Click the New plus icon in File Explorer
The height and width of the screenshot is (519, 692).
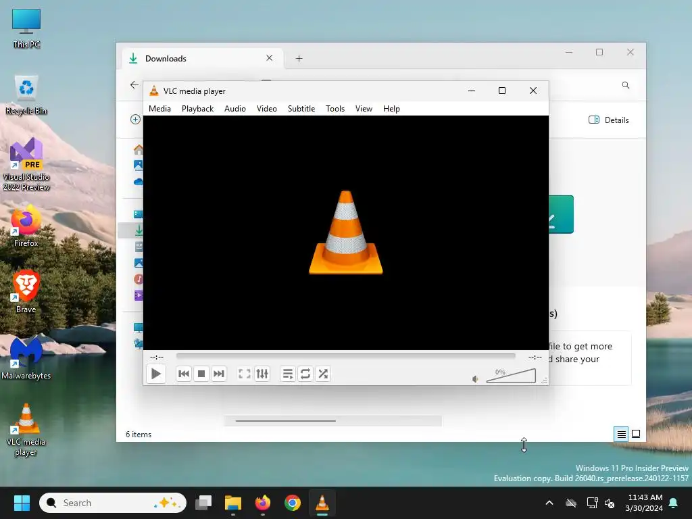[135, 120]
